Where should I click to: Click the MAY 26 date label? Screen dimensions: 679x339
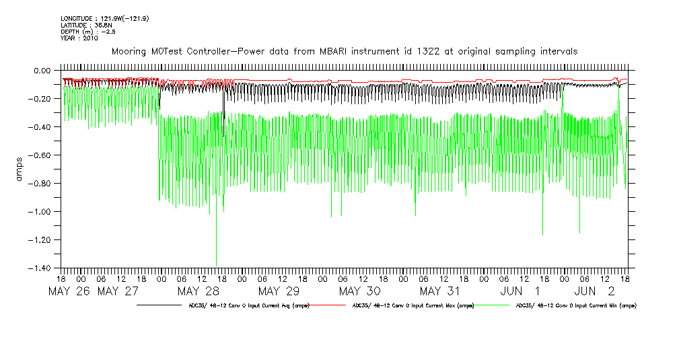[70, 291]
